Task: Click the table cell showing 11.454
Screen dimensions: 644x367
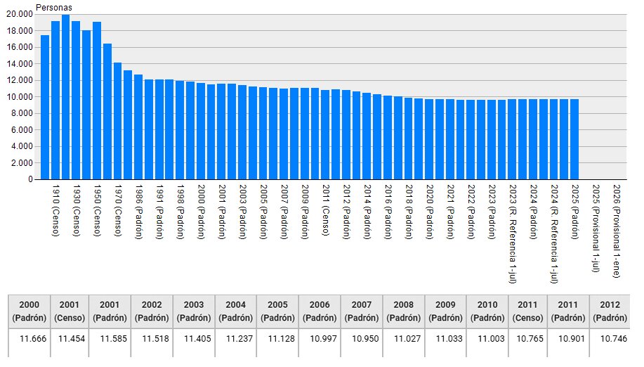Action: [x=69, y=343]
